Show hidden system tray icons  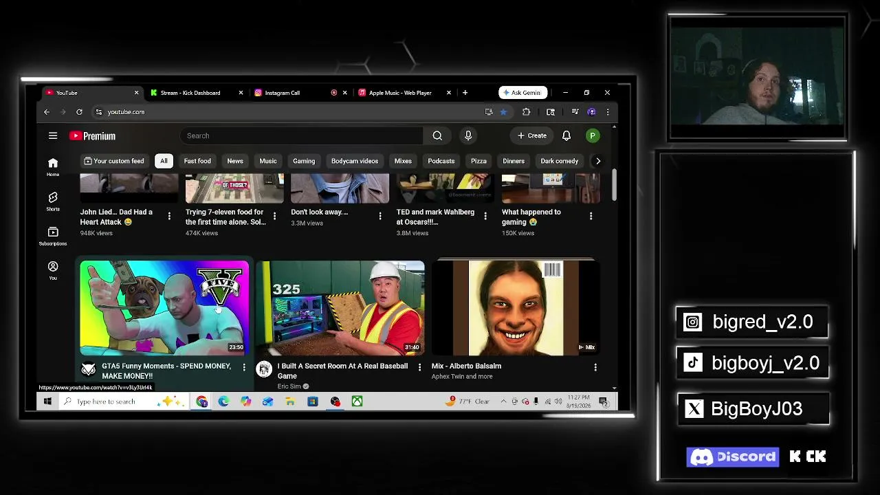point(503,401)
